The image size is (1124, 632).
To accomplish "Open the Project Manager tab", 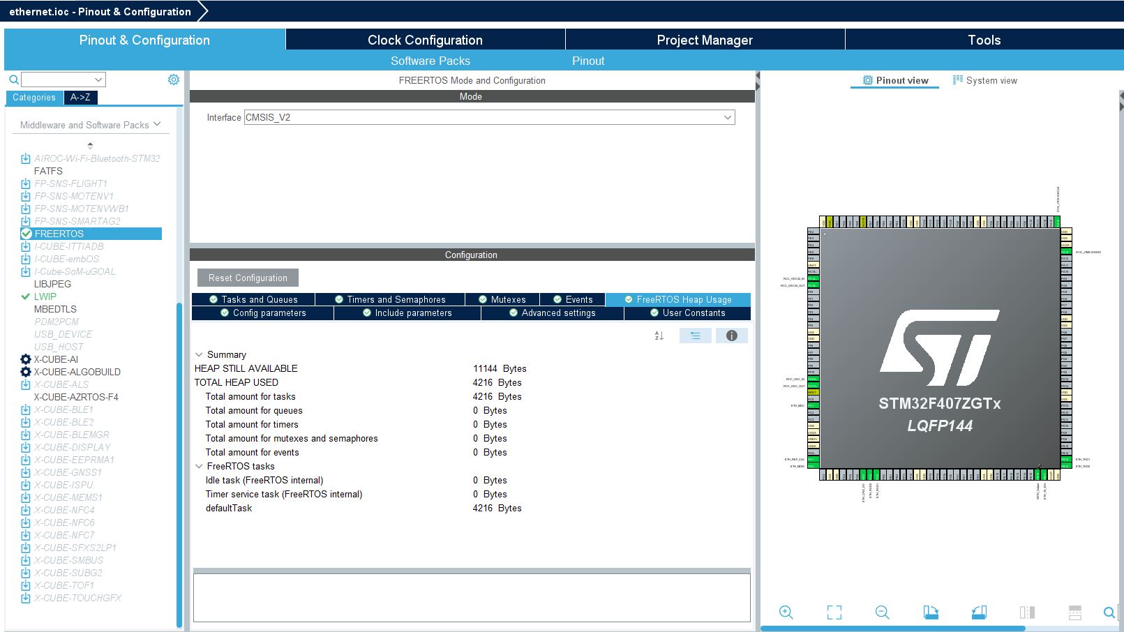I will pos(703,40).
